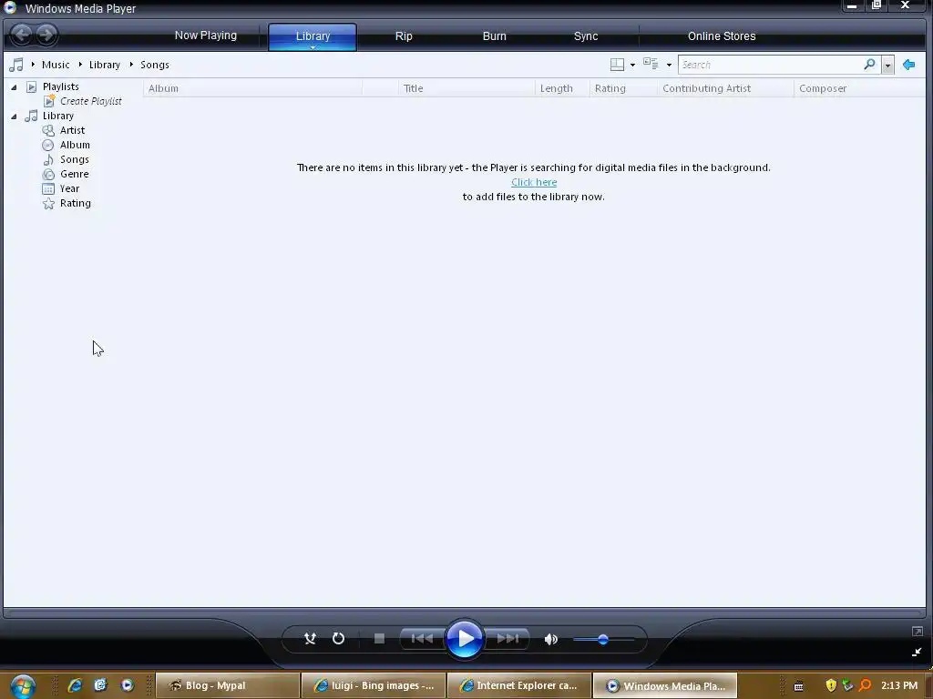Select Genre in the library tree
The image size is (933, 699).
click(x=75, y=174)
